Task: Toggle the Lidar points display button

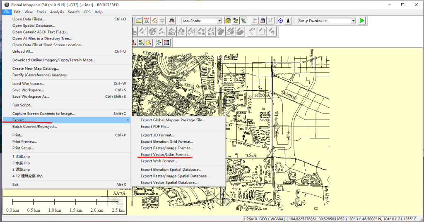Action: coord(243,21)
